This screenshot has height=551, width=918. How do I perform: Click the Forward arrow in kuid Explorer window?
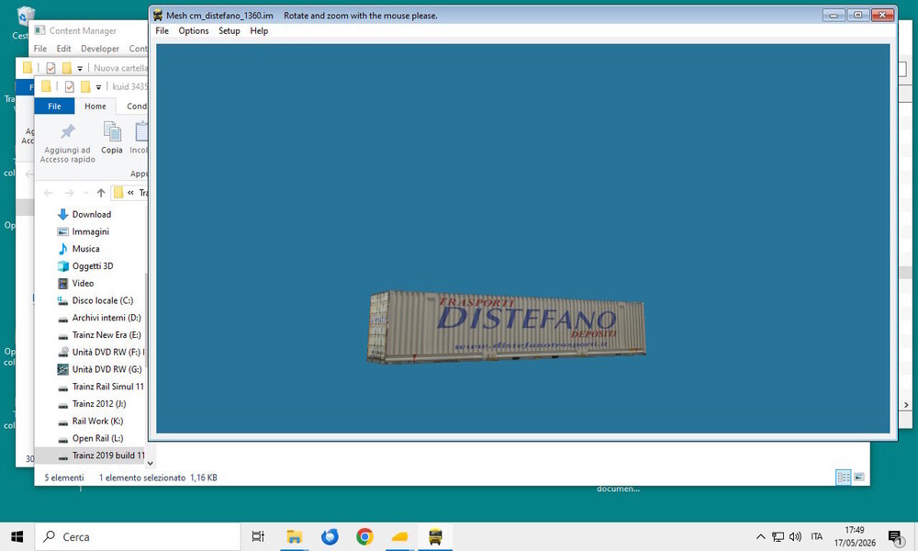[x=69, y=193]
